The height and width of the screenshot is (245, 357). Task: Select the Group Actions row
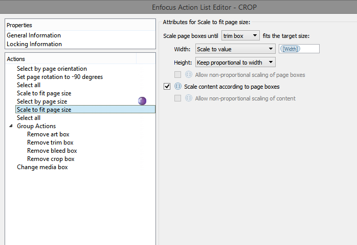point(36,126)
